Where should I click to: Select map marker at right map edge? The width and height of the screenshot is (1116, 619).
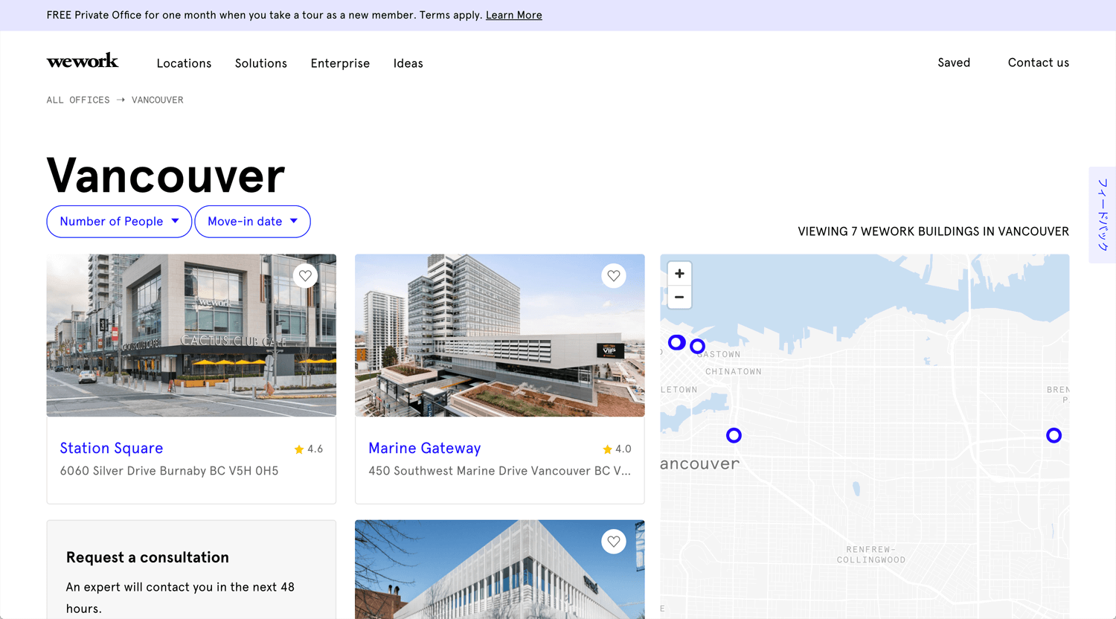pos(1054,435)
